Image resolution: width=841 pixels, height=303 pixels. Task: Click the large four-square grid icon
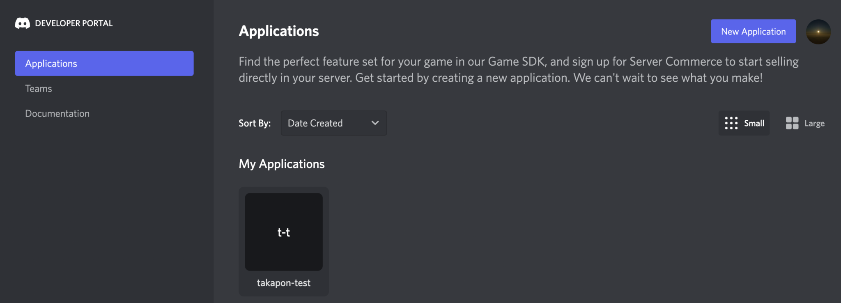[792, 123]
